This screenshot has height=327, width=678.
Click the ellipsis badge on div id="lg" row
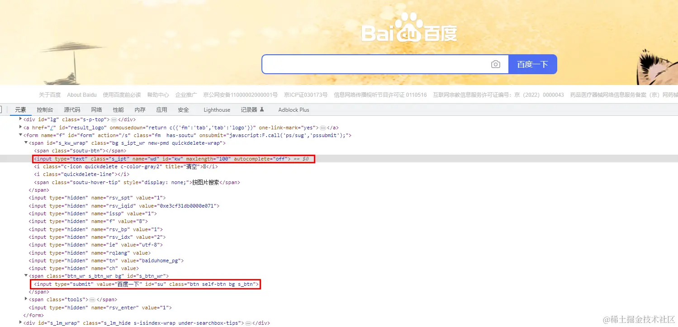pos(114,119)
